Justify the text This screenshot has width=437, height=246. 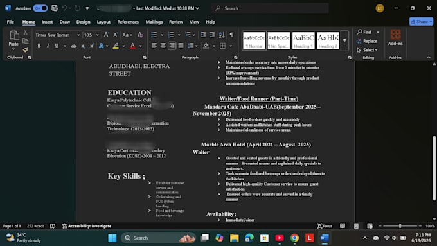(181, 46)
